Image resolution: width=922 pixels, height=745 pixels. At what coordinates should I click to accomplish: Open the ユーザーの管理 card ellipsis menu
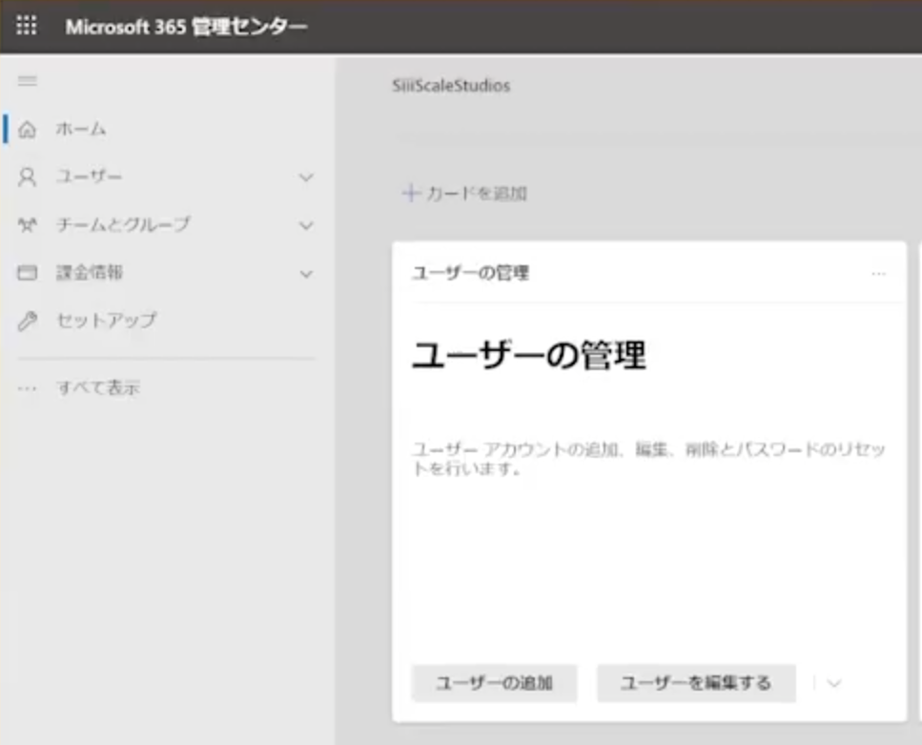tap(878, 274)
